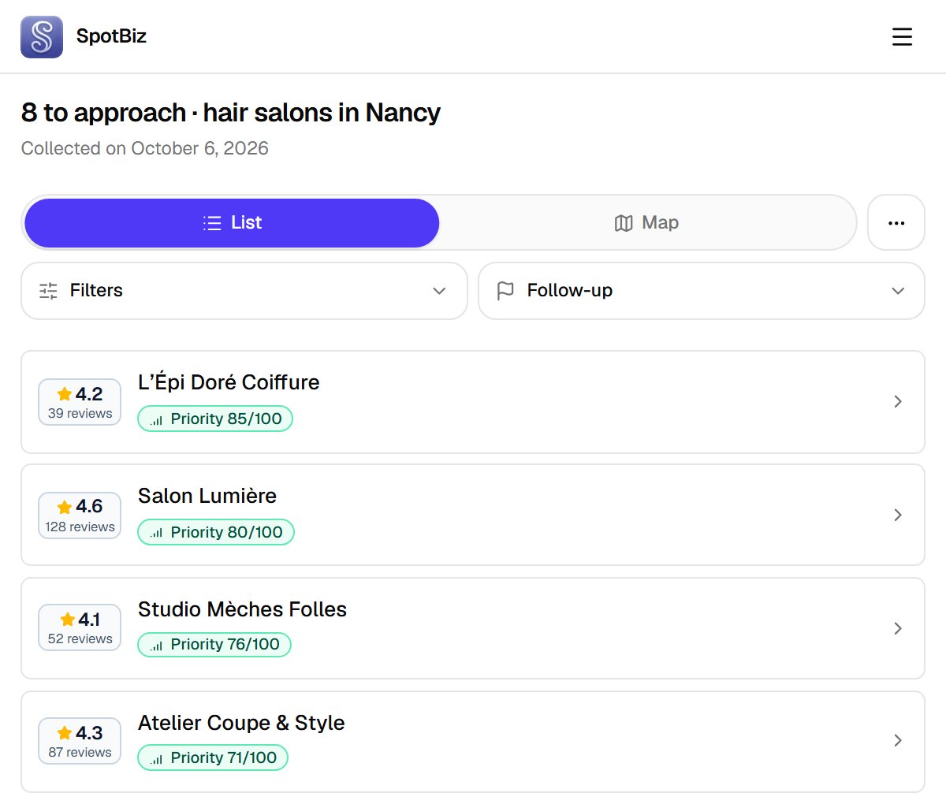Click the star icon beside 4.1 rating
946x804 pixels.
pos(68,620)
